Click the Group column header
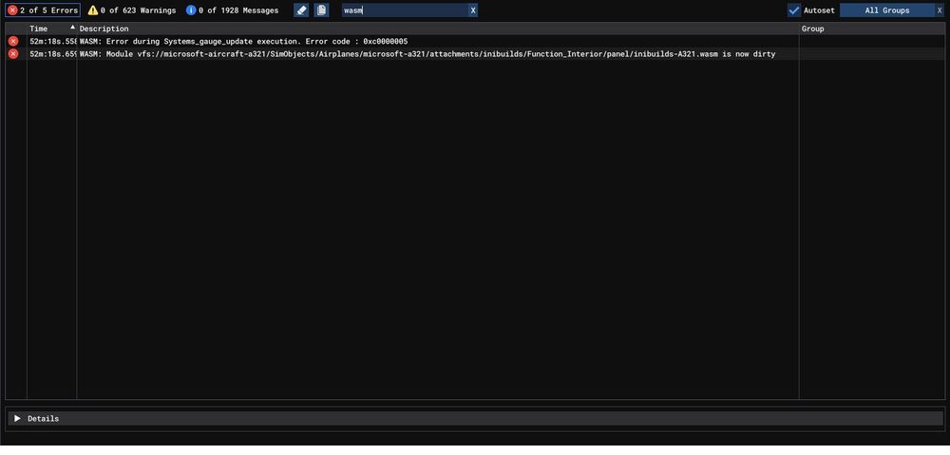Viewport: 950px width, 455px height. click(x=813, y=28)
